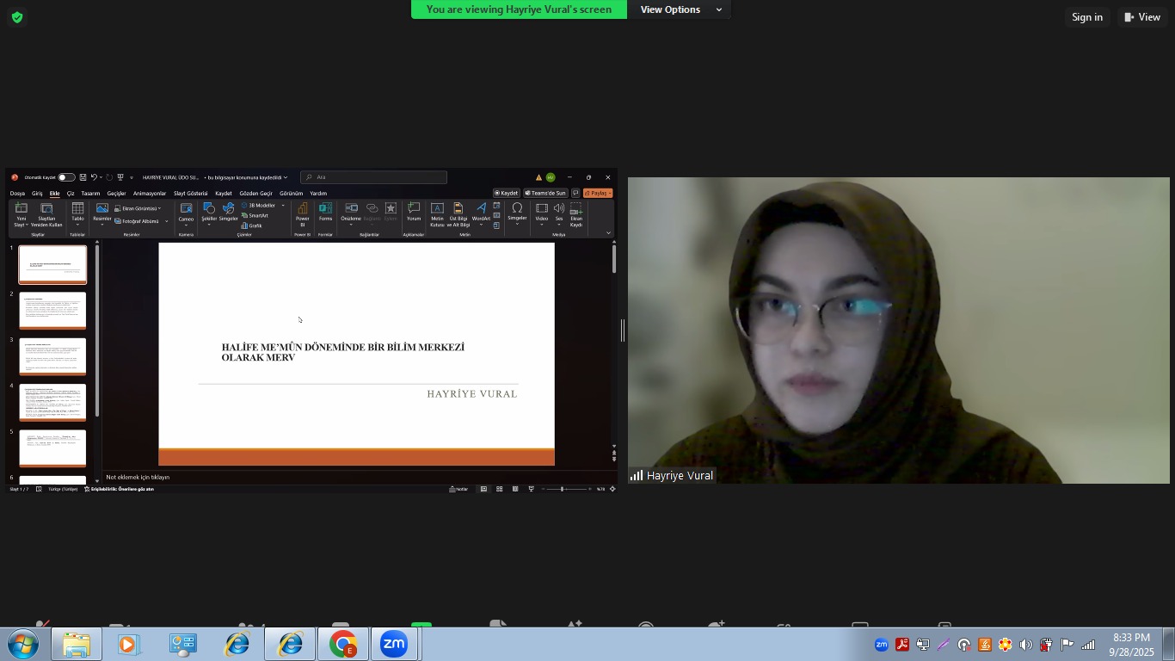Adjust the zoom slider in status bar
The width and height of the screenshot is (1175, 661).
point(562,489)
